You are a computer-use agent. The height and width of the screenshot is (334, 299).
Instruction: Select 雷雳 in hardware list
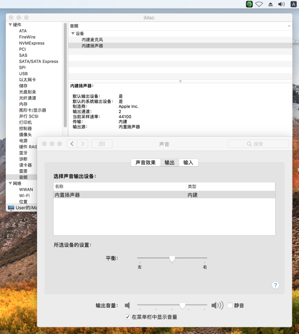click(x=23, y=171)
